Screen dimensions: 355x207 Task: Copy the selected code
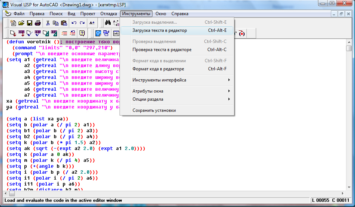[x=56, y=23]
